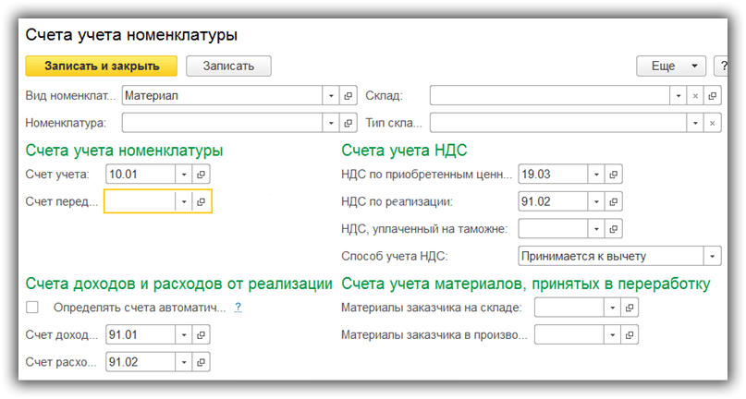Click open icon beside Склад field
Viewport: 746px width, 399px height.
pyautogui.click(x=712, y=96)
